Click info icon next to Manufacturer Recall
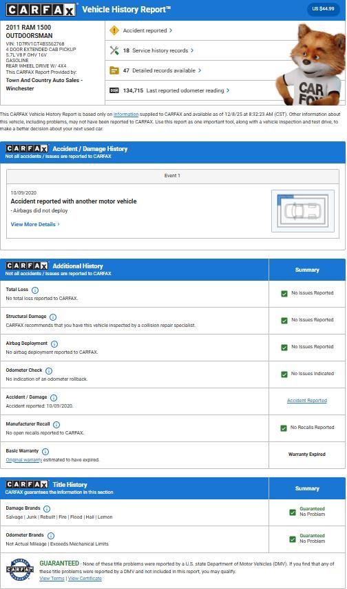The image size is (347, 589). click(56, 424)
